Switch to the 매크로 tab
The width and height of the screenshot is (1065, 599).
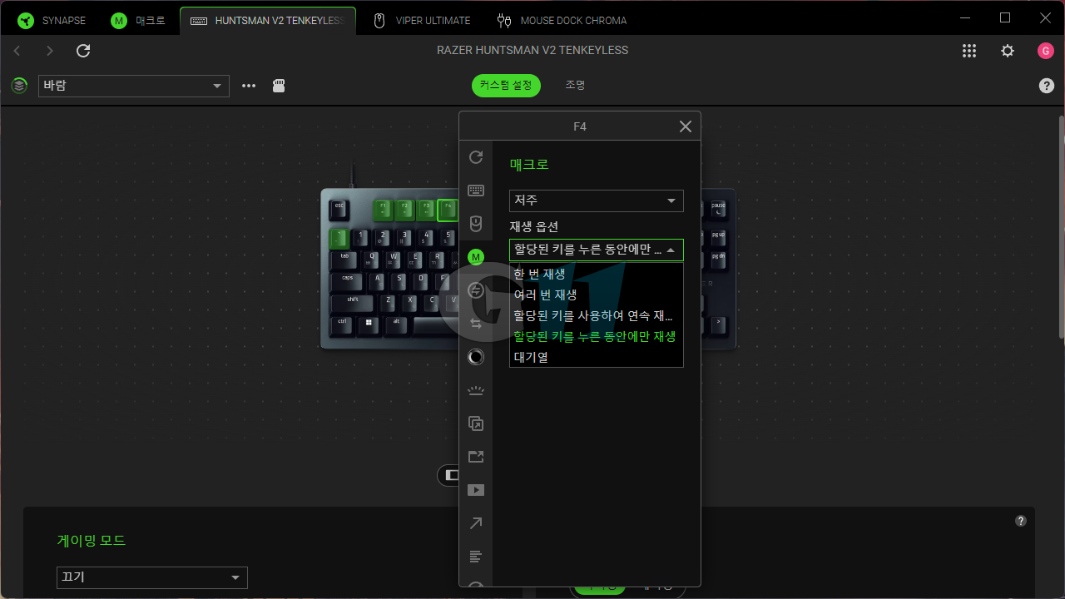click(x=139, y=21)
